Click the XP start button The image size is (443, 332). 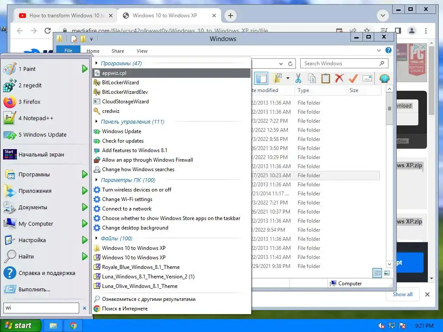click(x=20, y=326)
